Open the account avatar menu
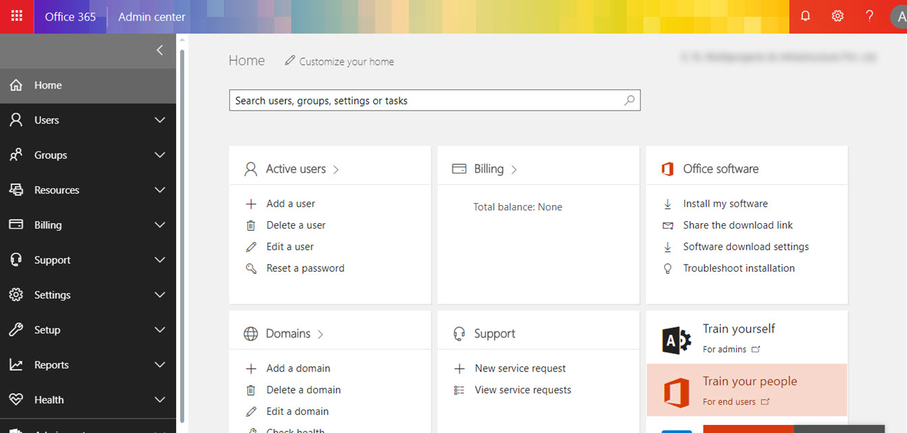This screenshot has height=433, width=907. click(899, 17)
